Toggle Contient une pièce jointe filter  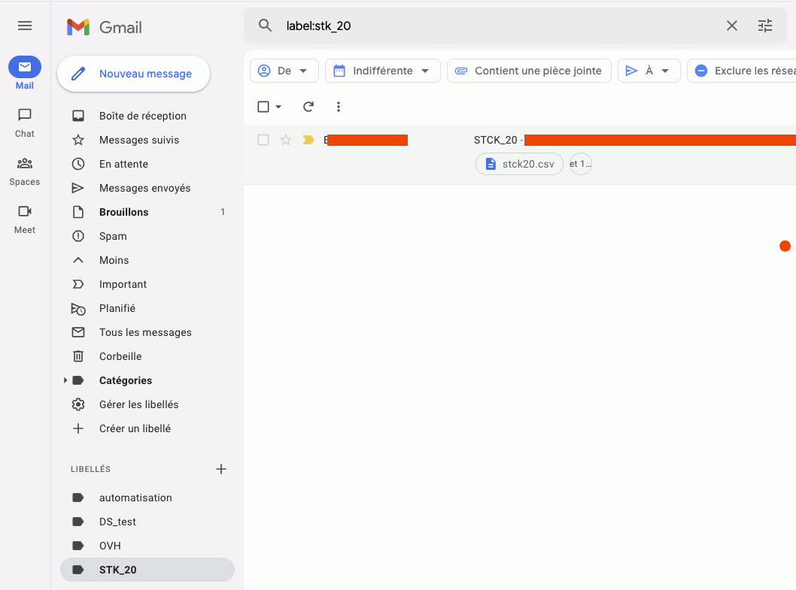(x=529, y=71)
